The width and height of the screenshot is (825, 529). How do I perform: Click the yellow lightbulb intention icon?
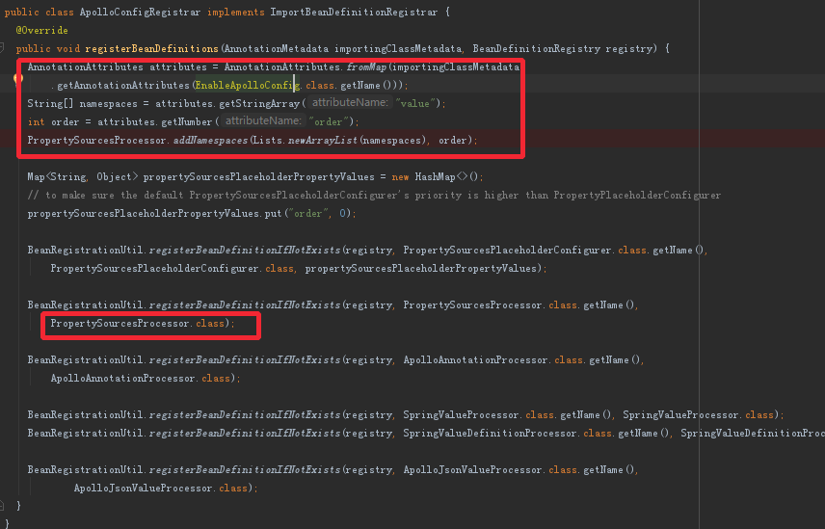pyautogui.click(x=18, y=79)
